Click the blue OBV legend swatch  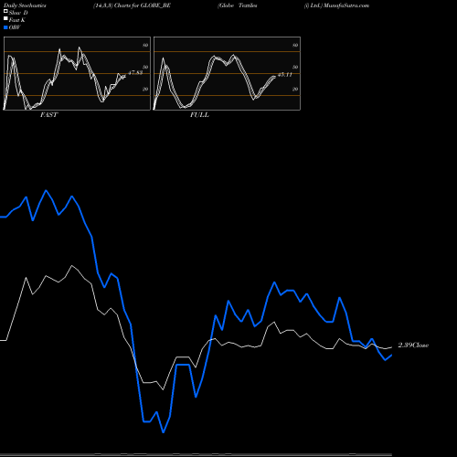[5, 27]
